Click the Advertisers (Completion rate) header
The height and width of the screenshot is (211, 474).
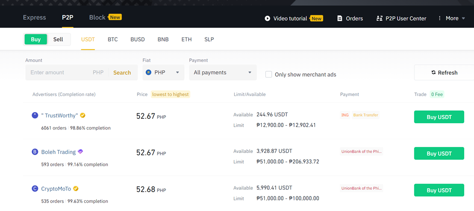(x=64, y=95)
